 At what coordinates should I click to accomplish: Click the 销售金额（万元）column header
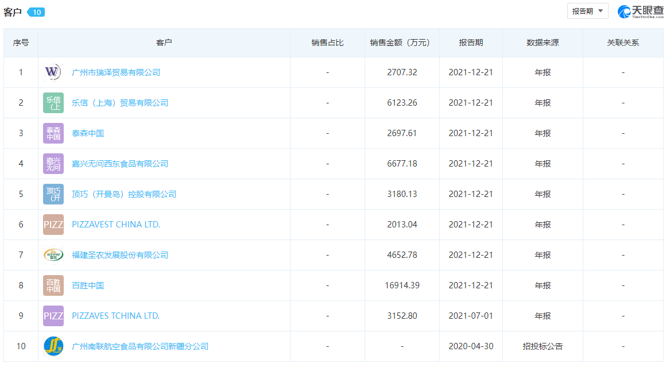[402, 43]
